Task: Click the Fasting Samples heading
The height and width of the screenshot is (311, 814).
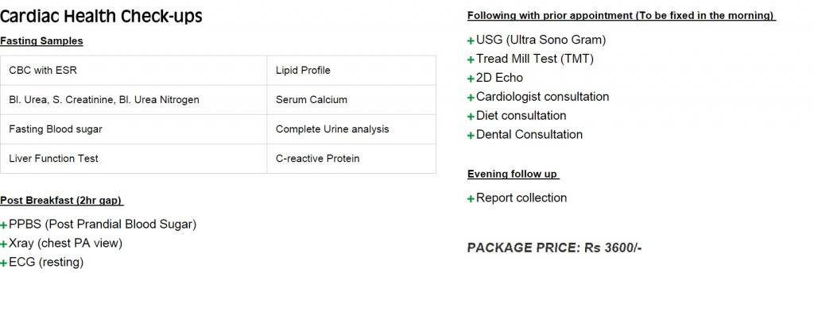Action: [41, 41]
